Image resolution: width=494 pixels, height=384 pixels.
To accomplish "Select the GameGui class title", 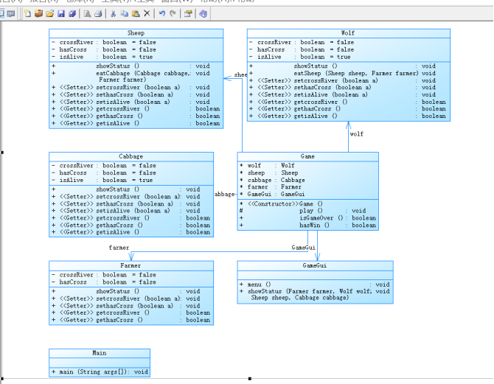I will click(314, 265).
